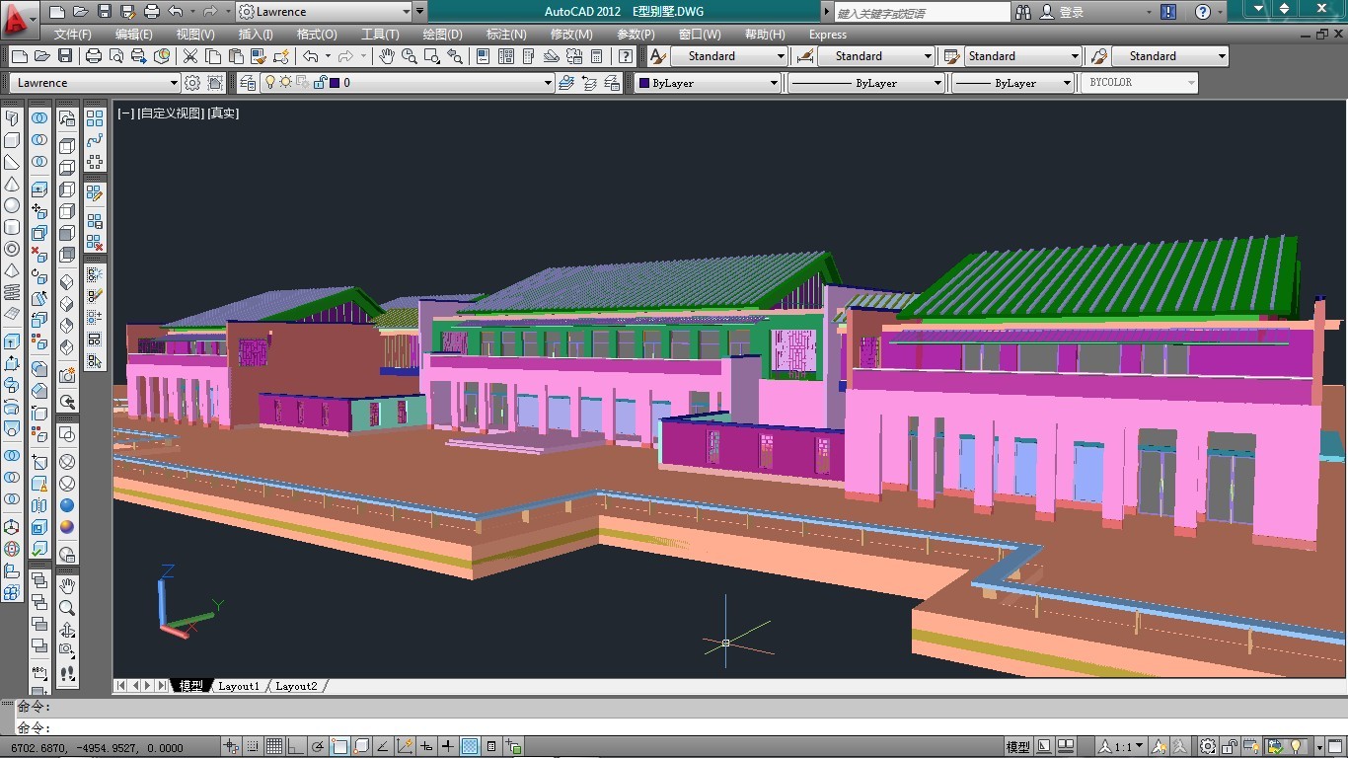Toggle Object Snap in status bar
The image size is (1348, 758).
click(339, 747)
